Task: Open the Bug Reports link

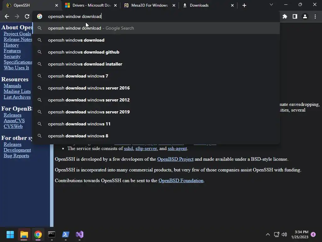Action: click(x=16, y=156)
